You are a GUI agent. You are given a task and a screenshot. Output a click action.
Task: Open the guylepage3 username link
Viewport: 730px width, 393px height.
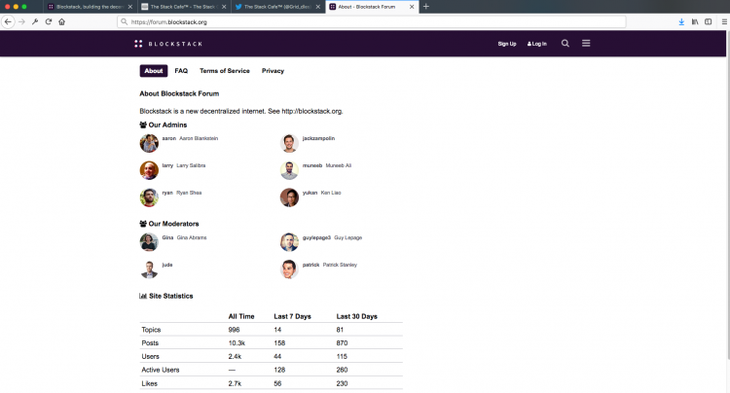tap(316, 237)
